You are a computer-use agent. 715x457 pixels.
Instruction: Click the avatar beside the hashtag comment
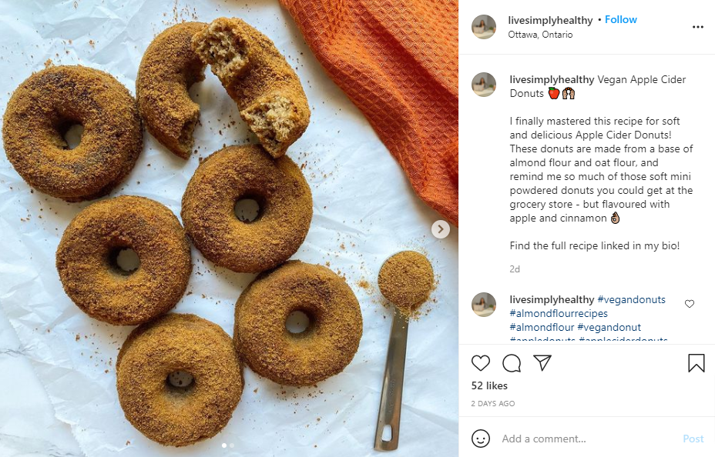(x=484, y=305)
